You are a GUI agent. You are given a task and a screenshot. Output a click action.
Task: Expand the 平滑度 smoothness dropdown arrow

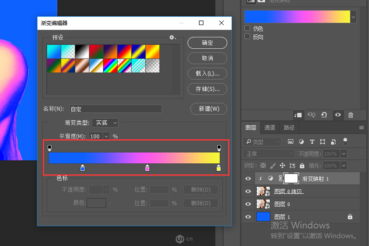tap(107, 136)
